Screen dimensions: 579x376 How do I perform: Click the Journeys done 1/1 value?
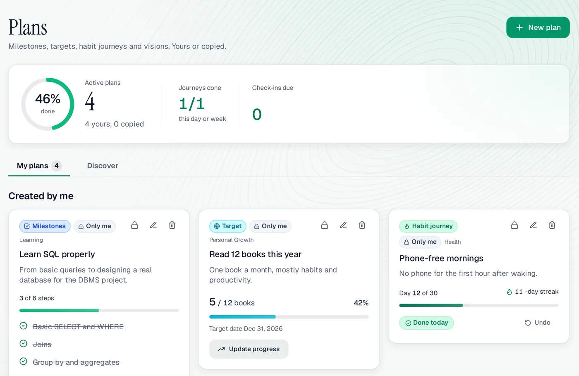click(x=191, y=104)
